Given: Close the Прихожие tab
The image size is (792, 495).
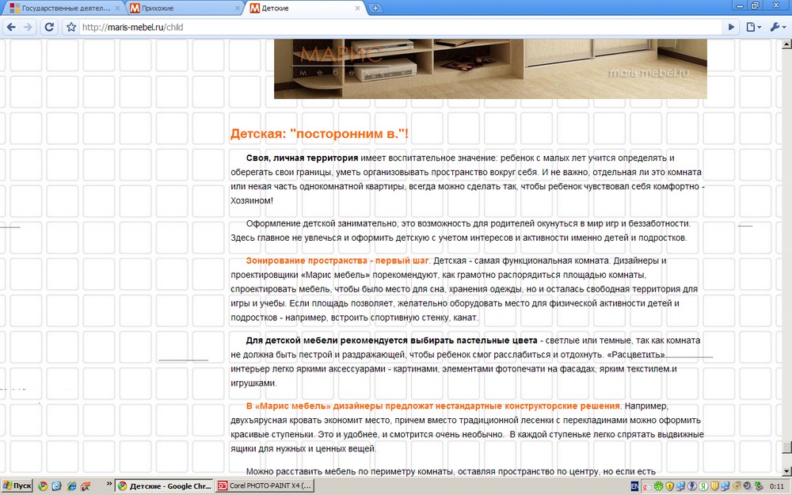Looking at the screenshot, I should [238, 8].
